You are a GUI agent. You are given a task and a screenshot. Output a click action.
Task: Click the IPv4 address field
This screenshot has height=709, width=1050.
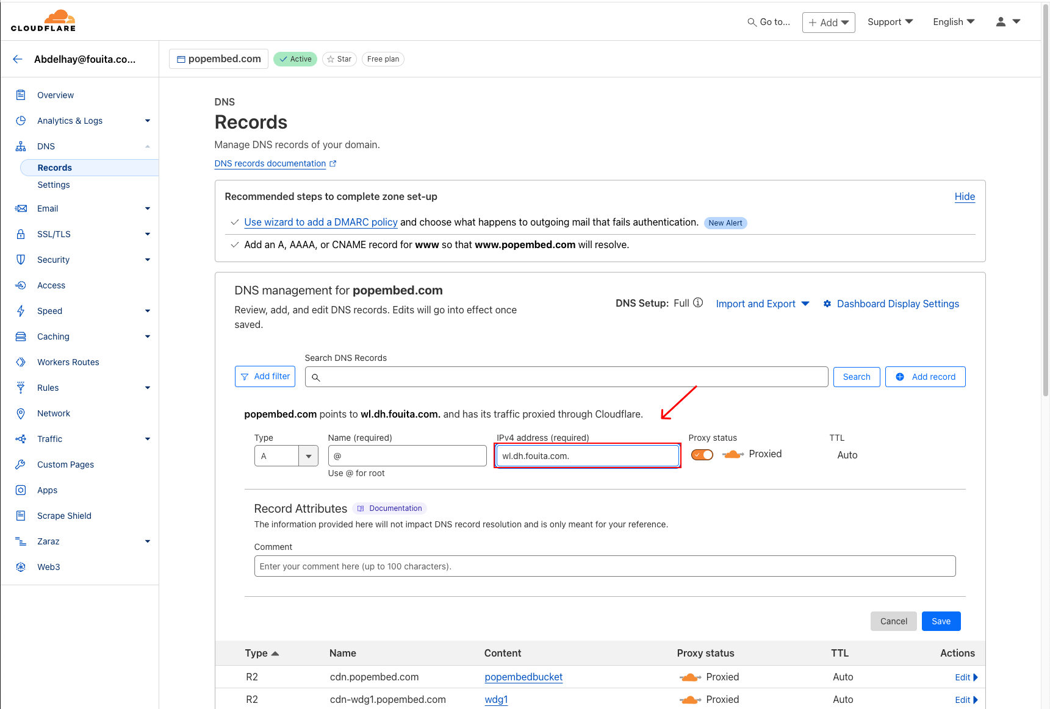(588, 456)
